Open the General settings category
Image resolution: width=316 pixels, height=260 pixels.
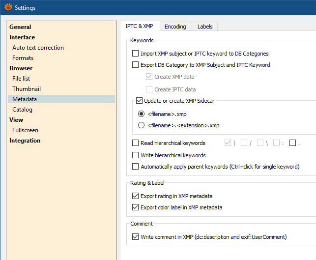20,27
